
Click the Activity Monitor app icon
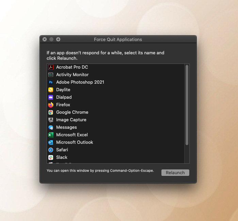tap(51, 74)
